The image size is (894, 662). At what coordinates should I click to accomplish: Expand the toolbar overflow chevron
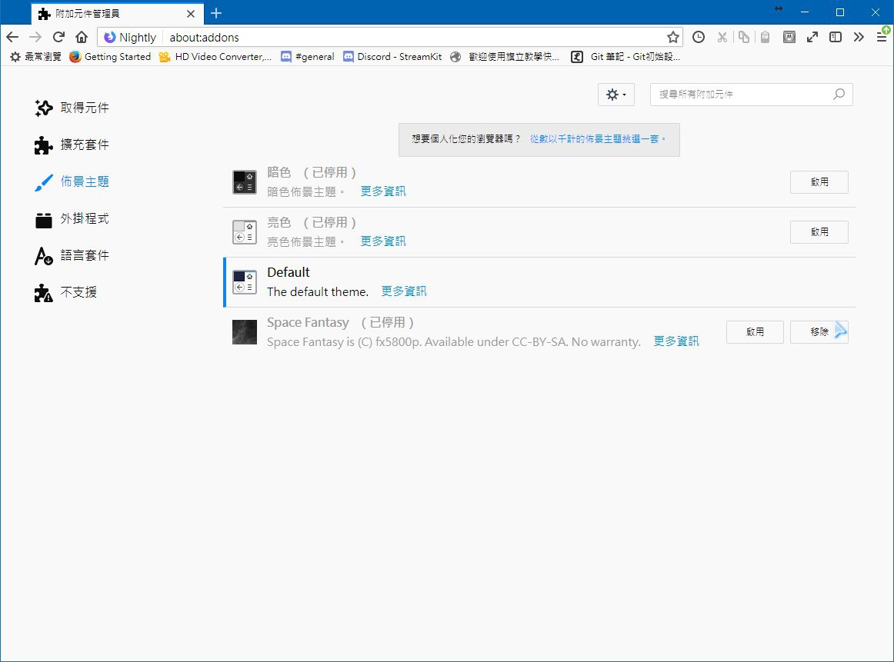click(x=859, y=37)
